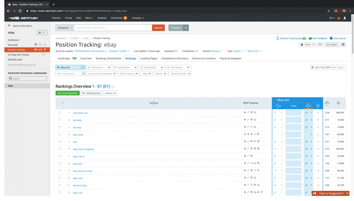Image resolution: width=354 pixels, height=201 pixels.
Task: Click the domain or keyword search input
Action: (x=113, y=28)
